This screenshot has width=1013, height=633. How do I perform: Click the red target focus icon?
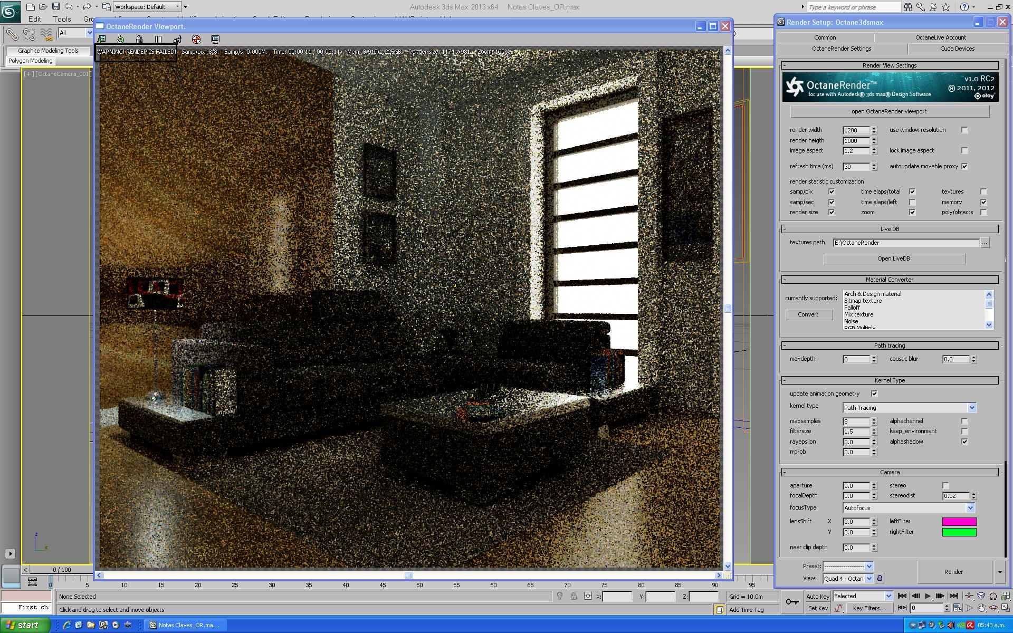coord(196,39)
